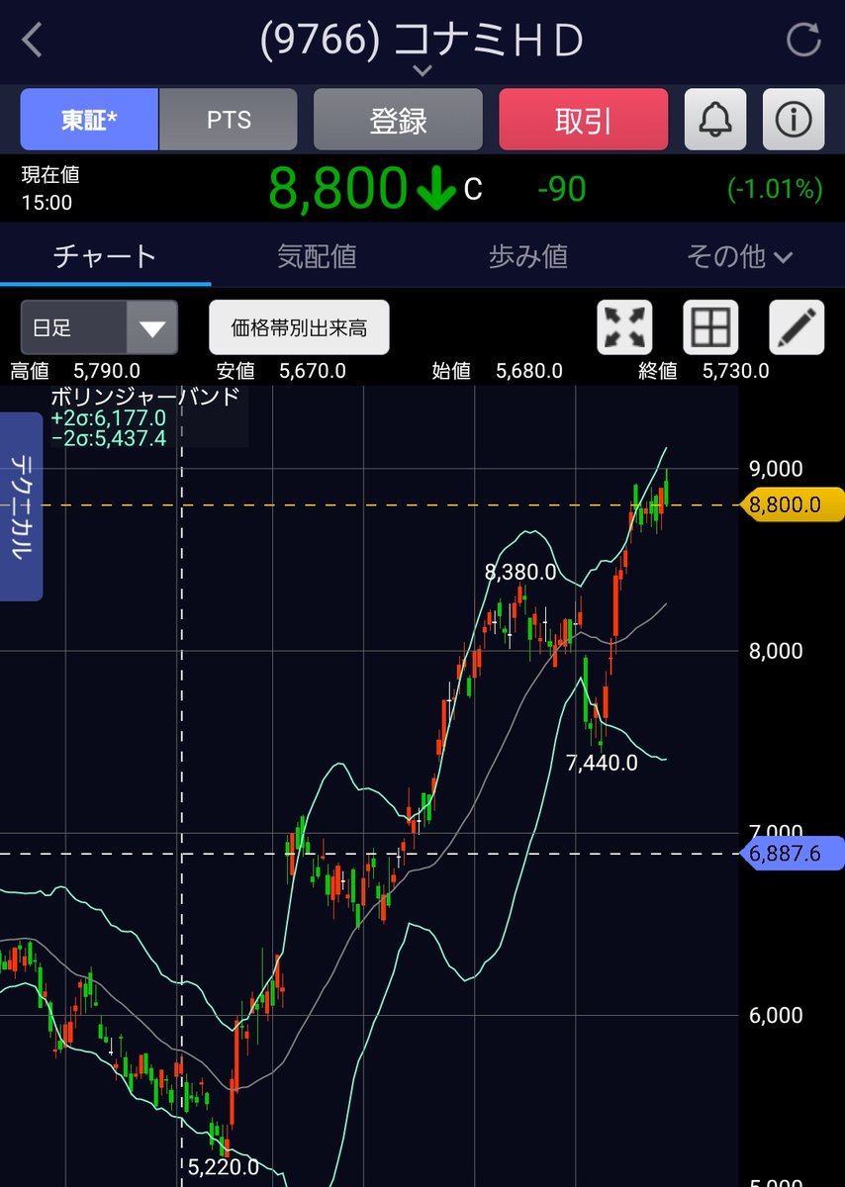Tap the 5,220.0 low label on chart
Screen dimensions: 845x1187
(223, 1167)
